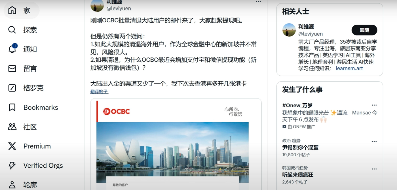This screenshot has width=397, height=190.
Task: Click the 政治·趋势 category label
Action: point(291,141)
